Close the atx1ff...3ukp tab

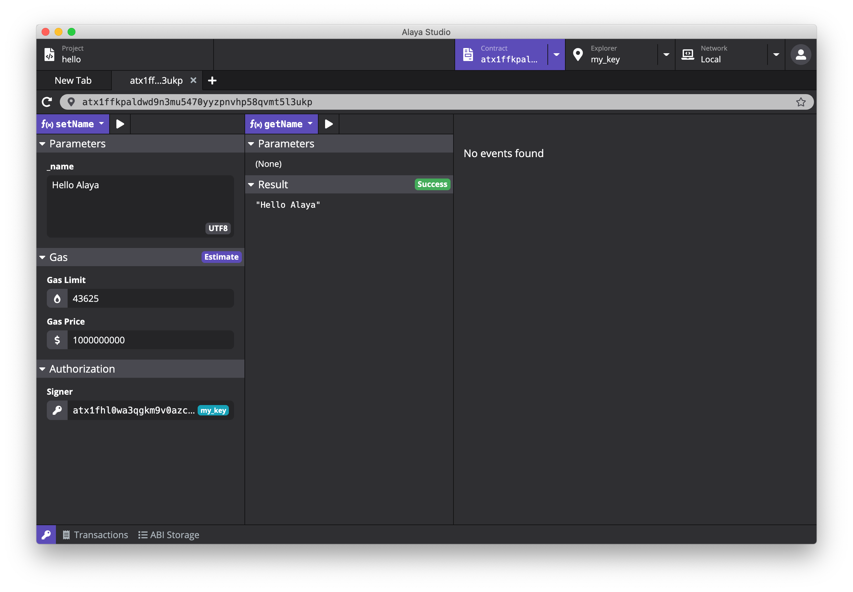point(193,80)
